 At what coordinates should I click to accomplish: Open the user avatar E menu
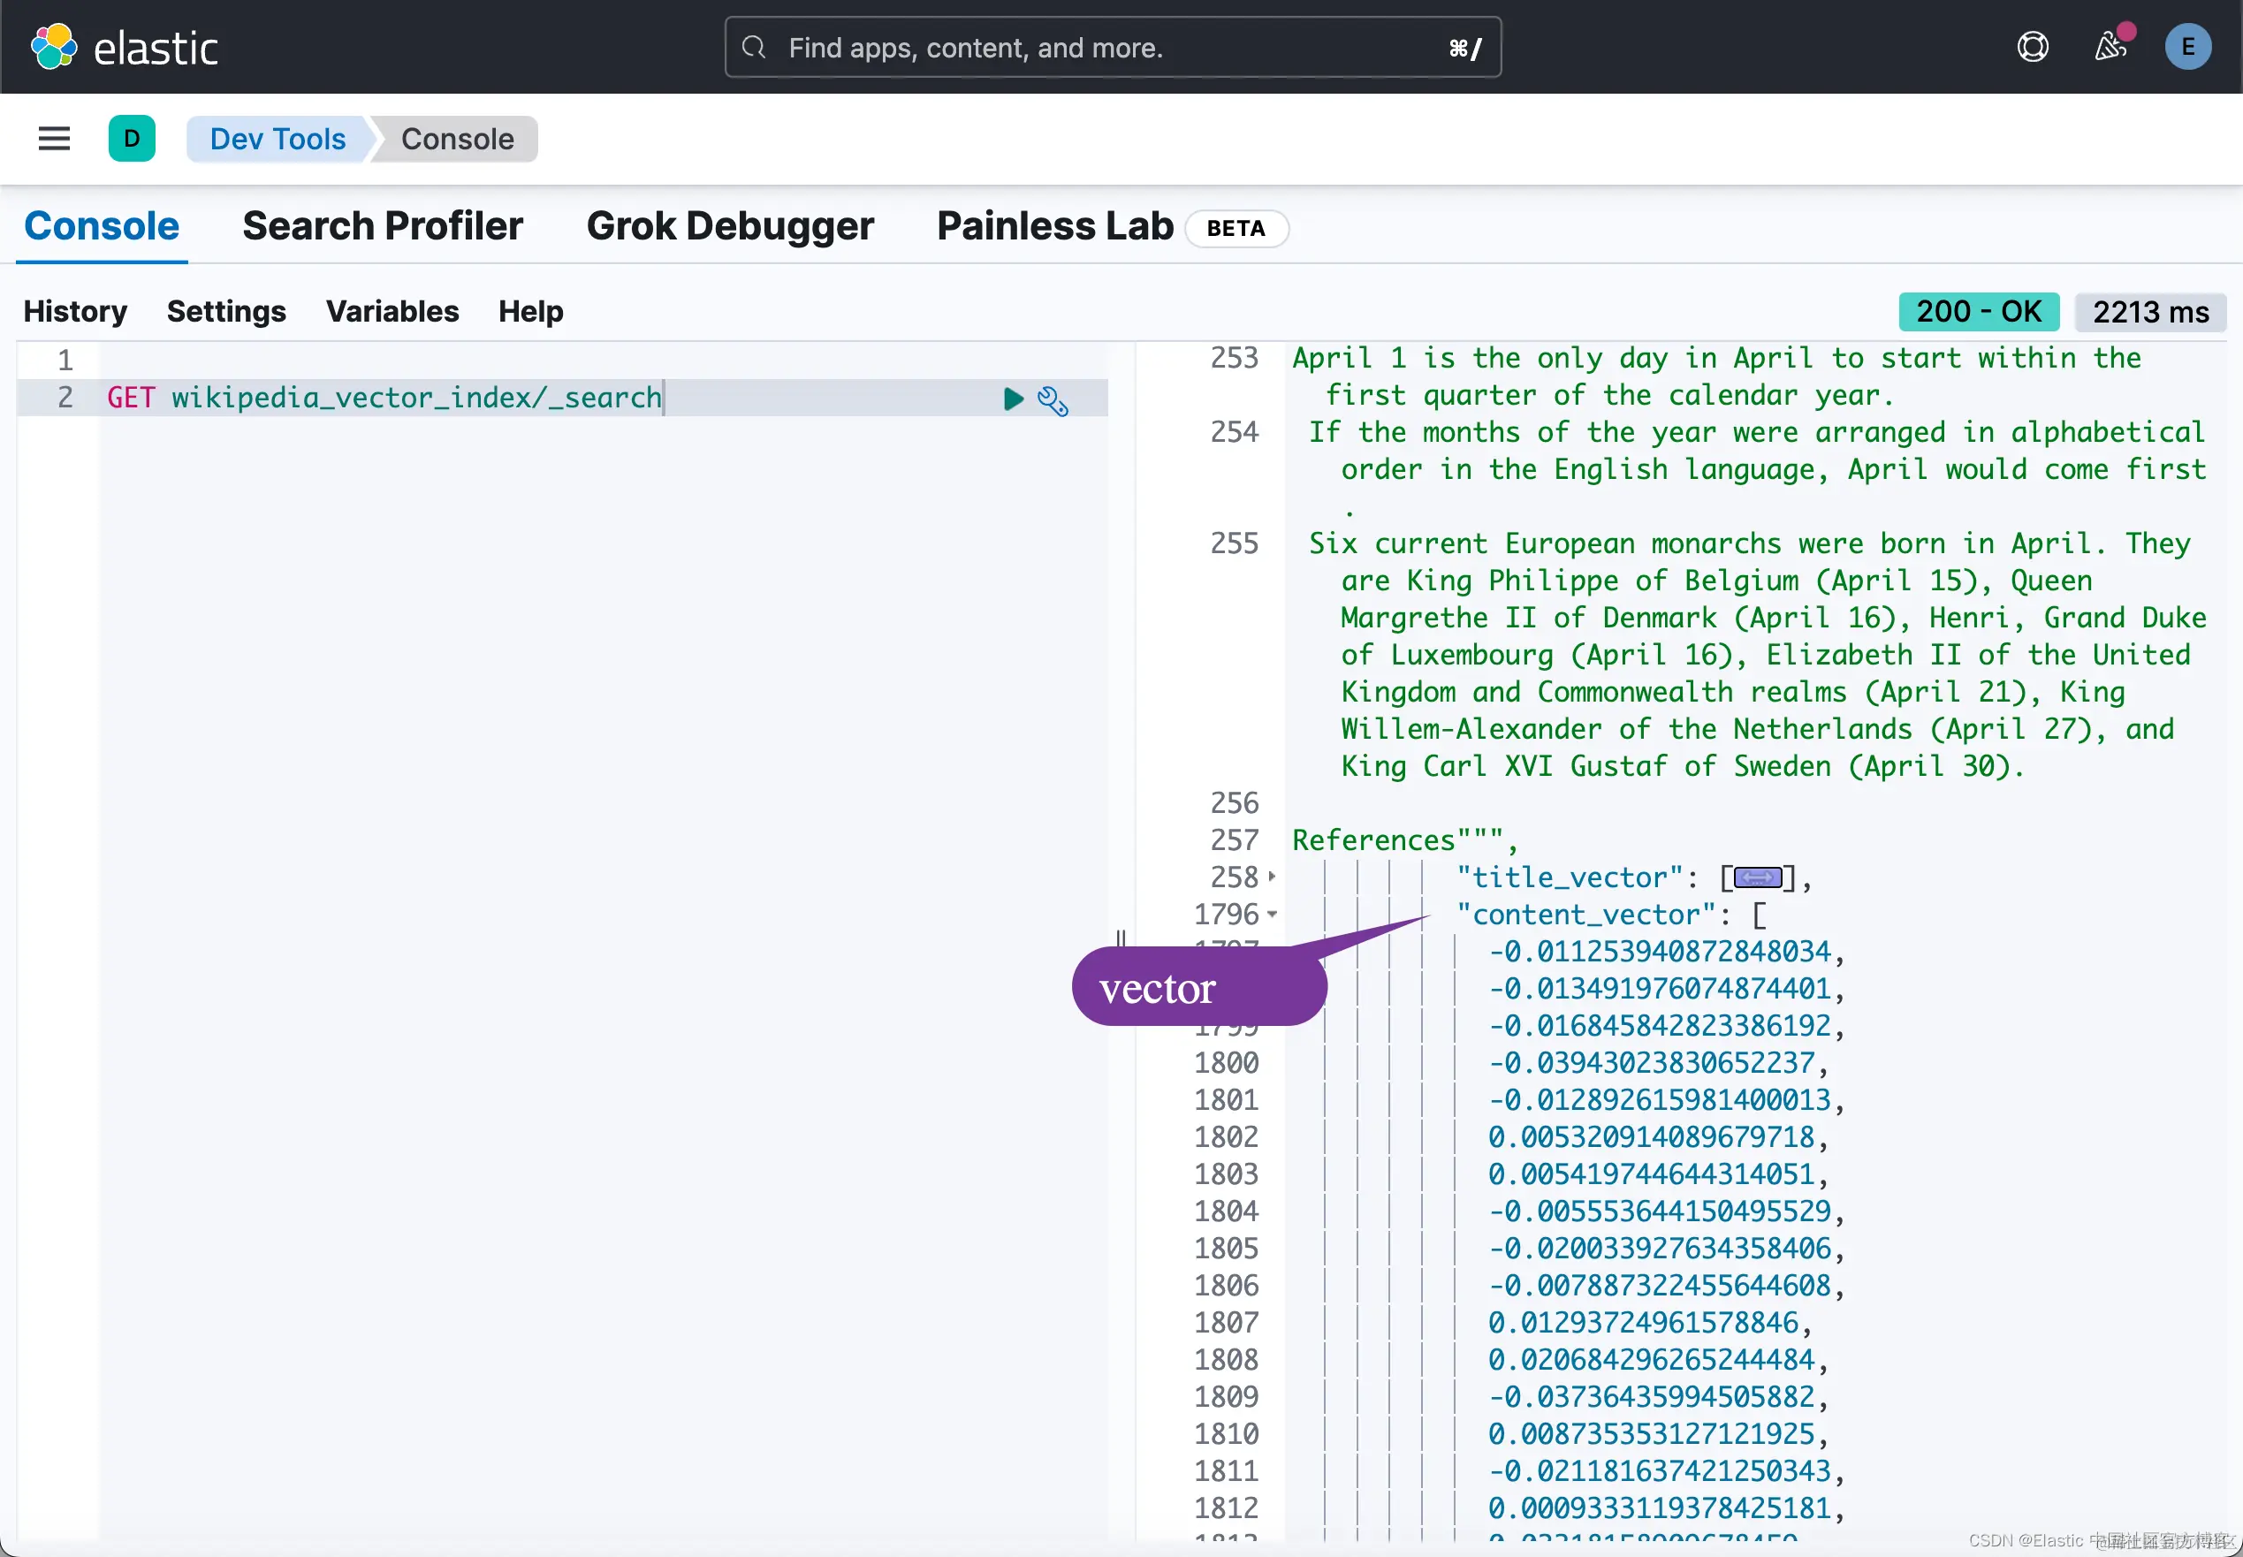coord(2187,47)
